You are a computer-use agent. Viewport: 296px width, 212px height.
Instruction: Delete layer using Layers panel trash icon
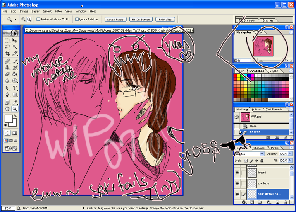point(286,202)
